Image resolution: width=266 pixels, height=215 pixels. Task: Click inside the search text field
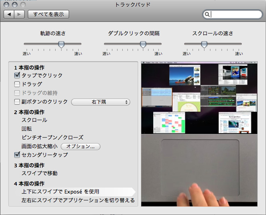(x=234, y=15)
